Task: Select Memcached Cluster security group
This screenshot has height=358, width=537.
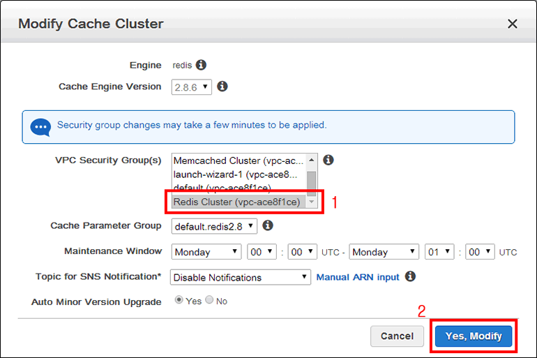Action: tap(237, 161)
